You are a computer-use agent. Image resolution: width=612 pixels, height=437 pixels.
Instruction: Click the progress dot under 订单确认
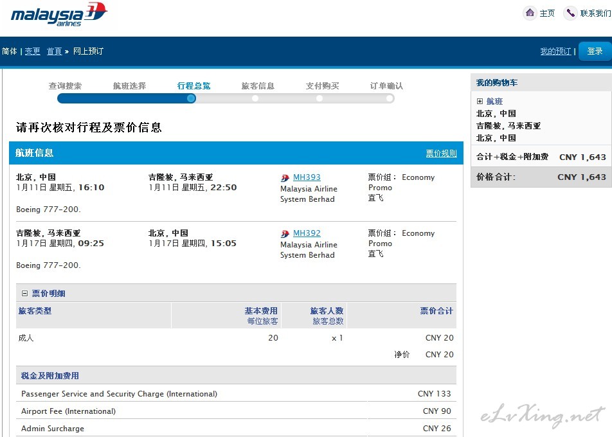tap(390, 98)
